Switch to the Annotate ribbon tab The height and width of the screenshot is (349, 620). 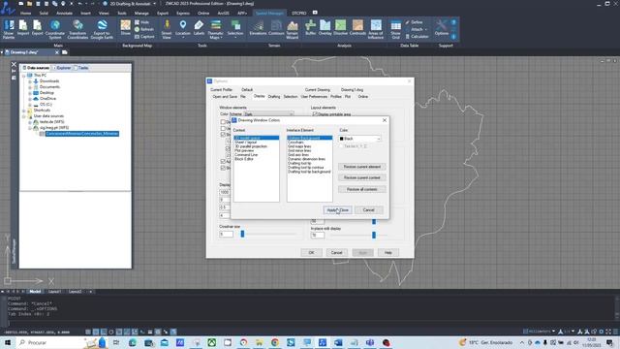click(x=64, y=13)
